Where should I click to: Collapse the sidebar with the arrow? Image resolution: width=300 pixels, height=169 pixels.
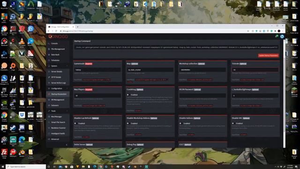67,145
